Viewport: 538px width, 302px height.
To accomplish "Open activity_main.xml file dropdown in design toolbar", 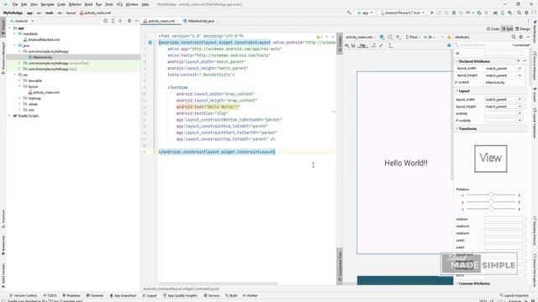I will click(x=361, y=37).
